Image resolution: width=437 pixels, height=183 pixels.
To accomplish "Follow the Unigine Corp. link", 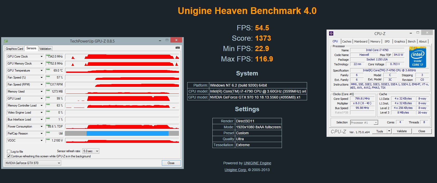I will click(x=236, y=170).
